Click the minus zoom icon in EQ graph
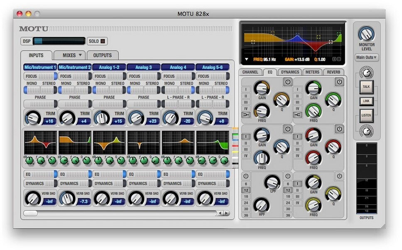 (x=339, y=59)
